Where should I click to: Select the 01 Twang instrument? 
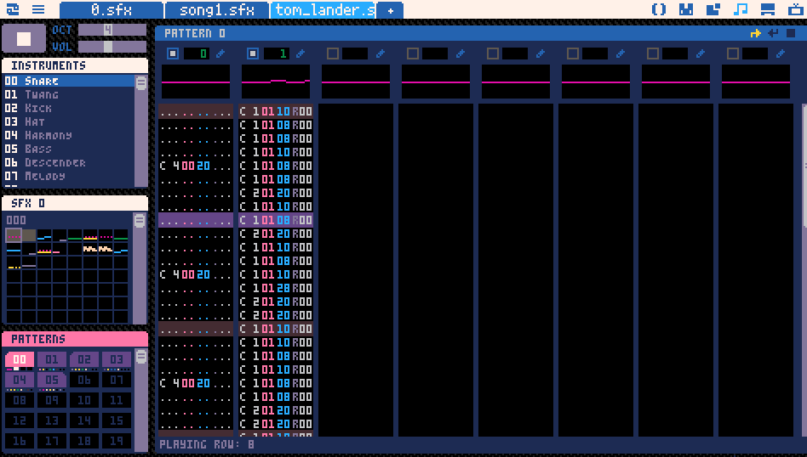click(69, 94)
